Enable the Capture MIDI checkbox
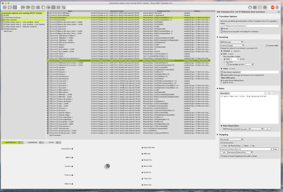This screenshot has height=192, width=283. [x=267, y=46]
